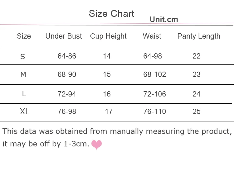Click the L size row label
This screenshot has width=234, height=170.
24,94
